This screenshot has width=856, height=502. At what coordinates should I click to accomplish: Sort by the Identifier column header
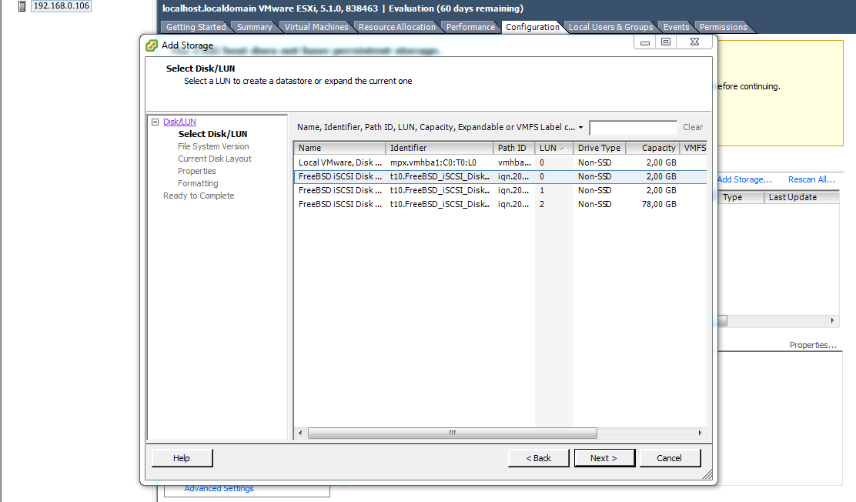(440, 148)
